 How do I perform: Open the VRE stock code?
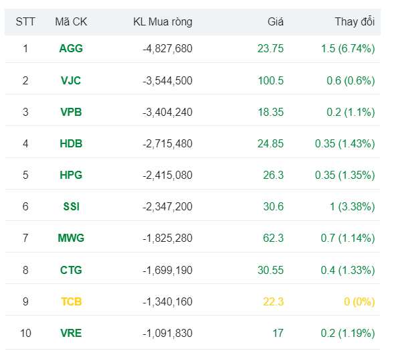71,333
